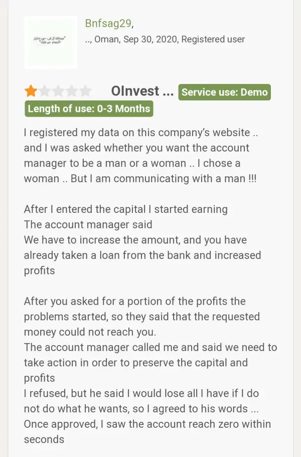Click the 'After I entered the capital' line
301x457 pixels.
125,209
